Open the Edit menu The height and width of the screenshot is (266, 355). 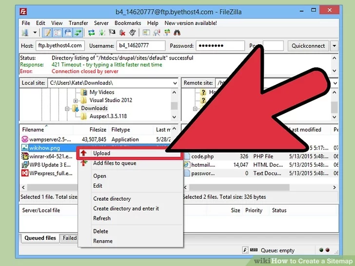[40, 23]
